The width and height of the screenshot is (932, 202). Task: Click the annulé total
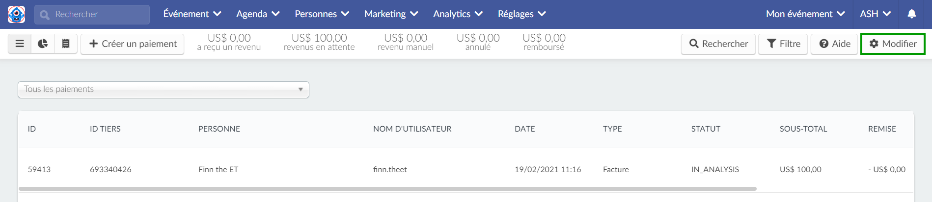(x=478, y=42)
